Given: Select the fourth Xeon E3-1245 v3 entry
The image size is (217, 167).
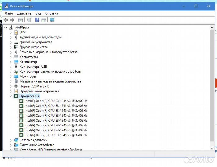Looking at the screenshot, I should click(x=56, y=116).
